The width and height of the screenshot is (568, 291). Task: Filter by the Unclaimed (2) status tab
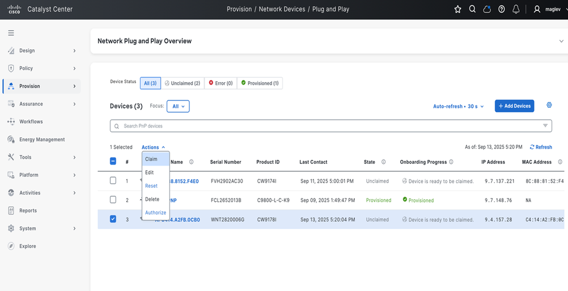(182, 83)
